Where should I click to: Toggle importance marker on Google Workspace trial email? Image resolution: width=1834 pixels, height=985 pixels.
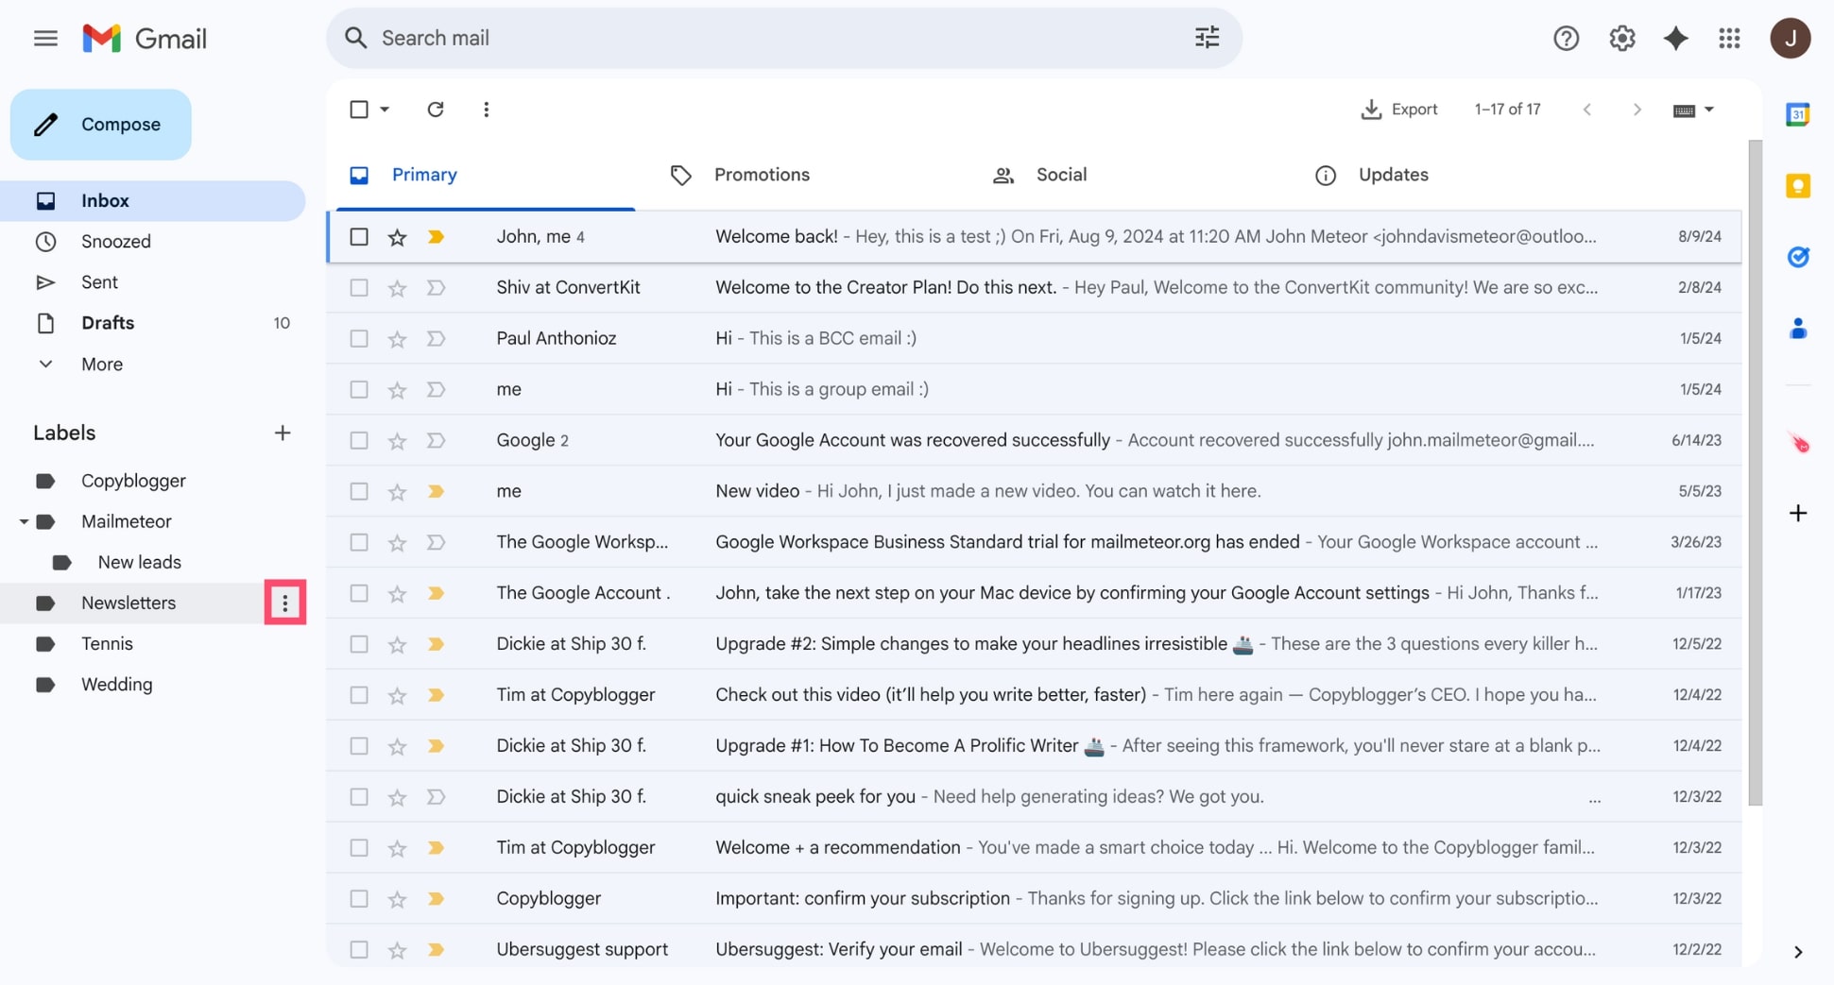pyautogui.click(x=436, y=543)
